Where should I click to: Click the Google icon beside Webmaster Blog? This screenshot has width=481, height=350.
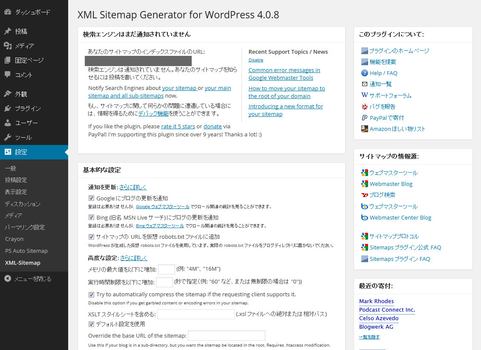(x=364, y=184)
